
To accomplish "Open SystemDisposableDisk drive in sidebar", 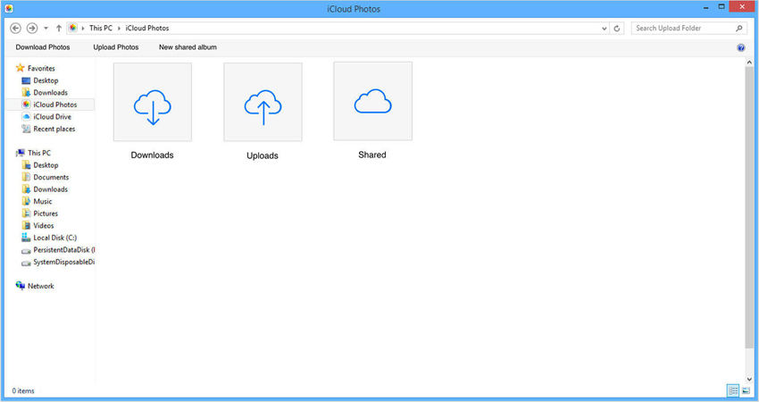I will point(64,262).
